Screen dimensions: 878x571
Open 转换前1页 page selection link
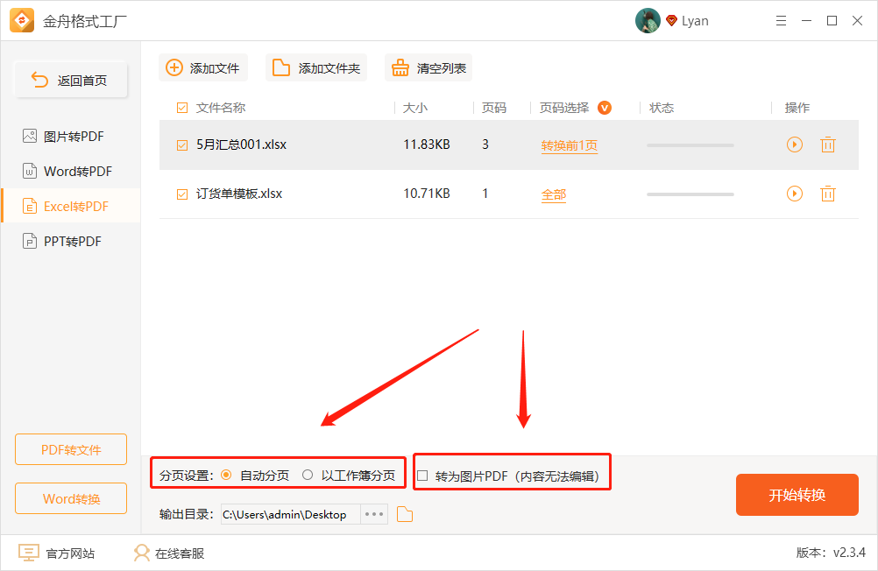point(569,145)
